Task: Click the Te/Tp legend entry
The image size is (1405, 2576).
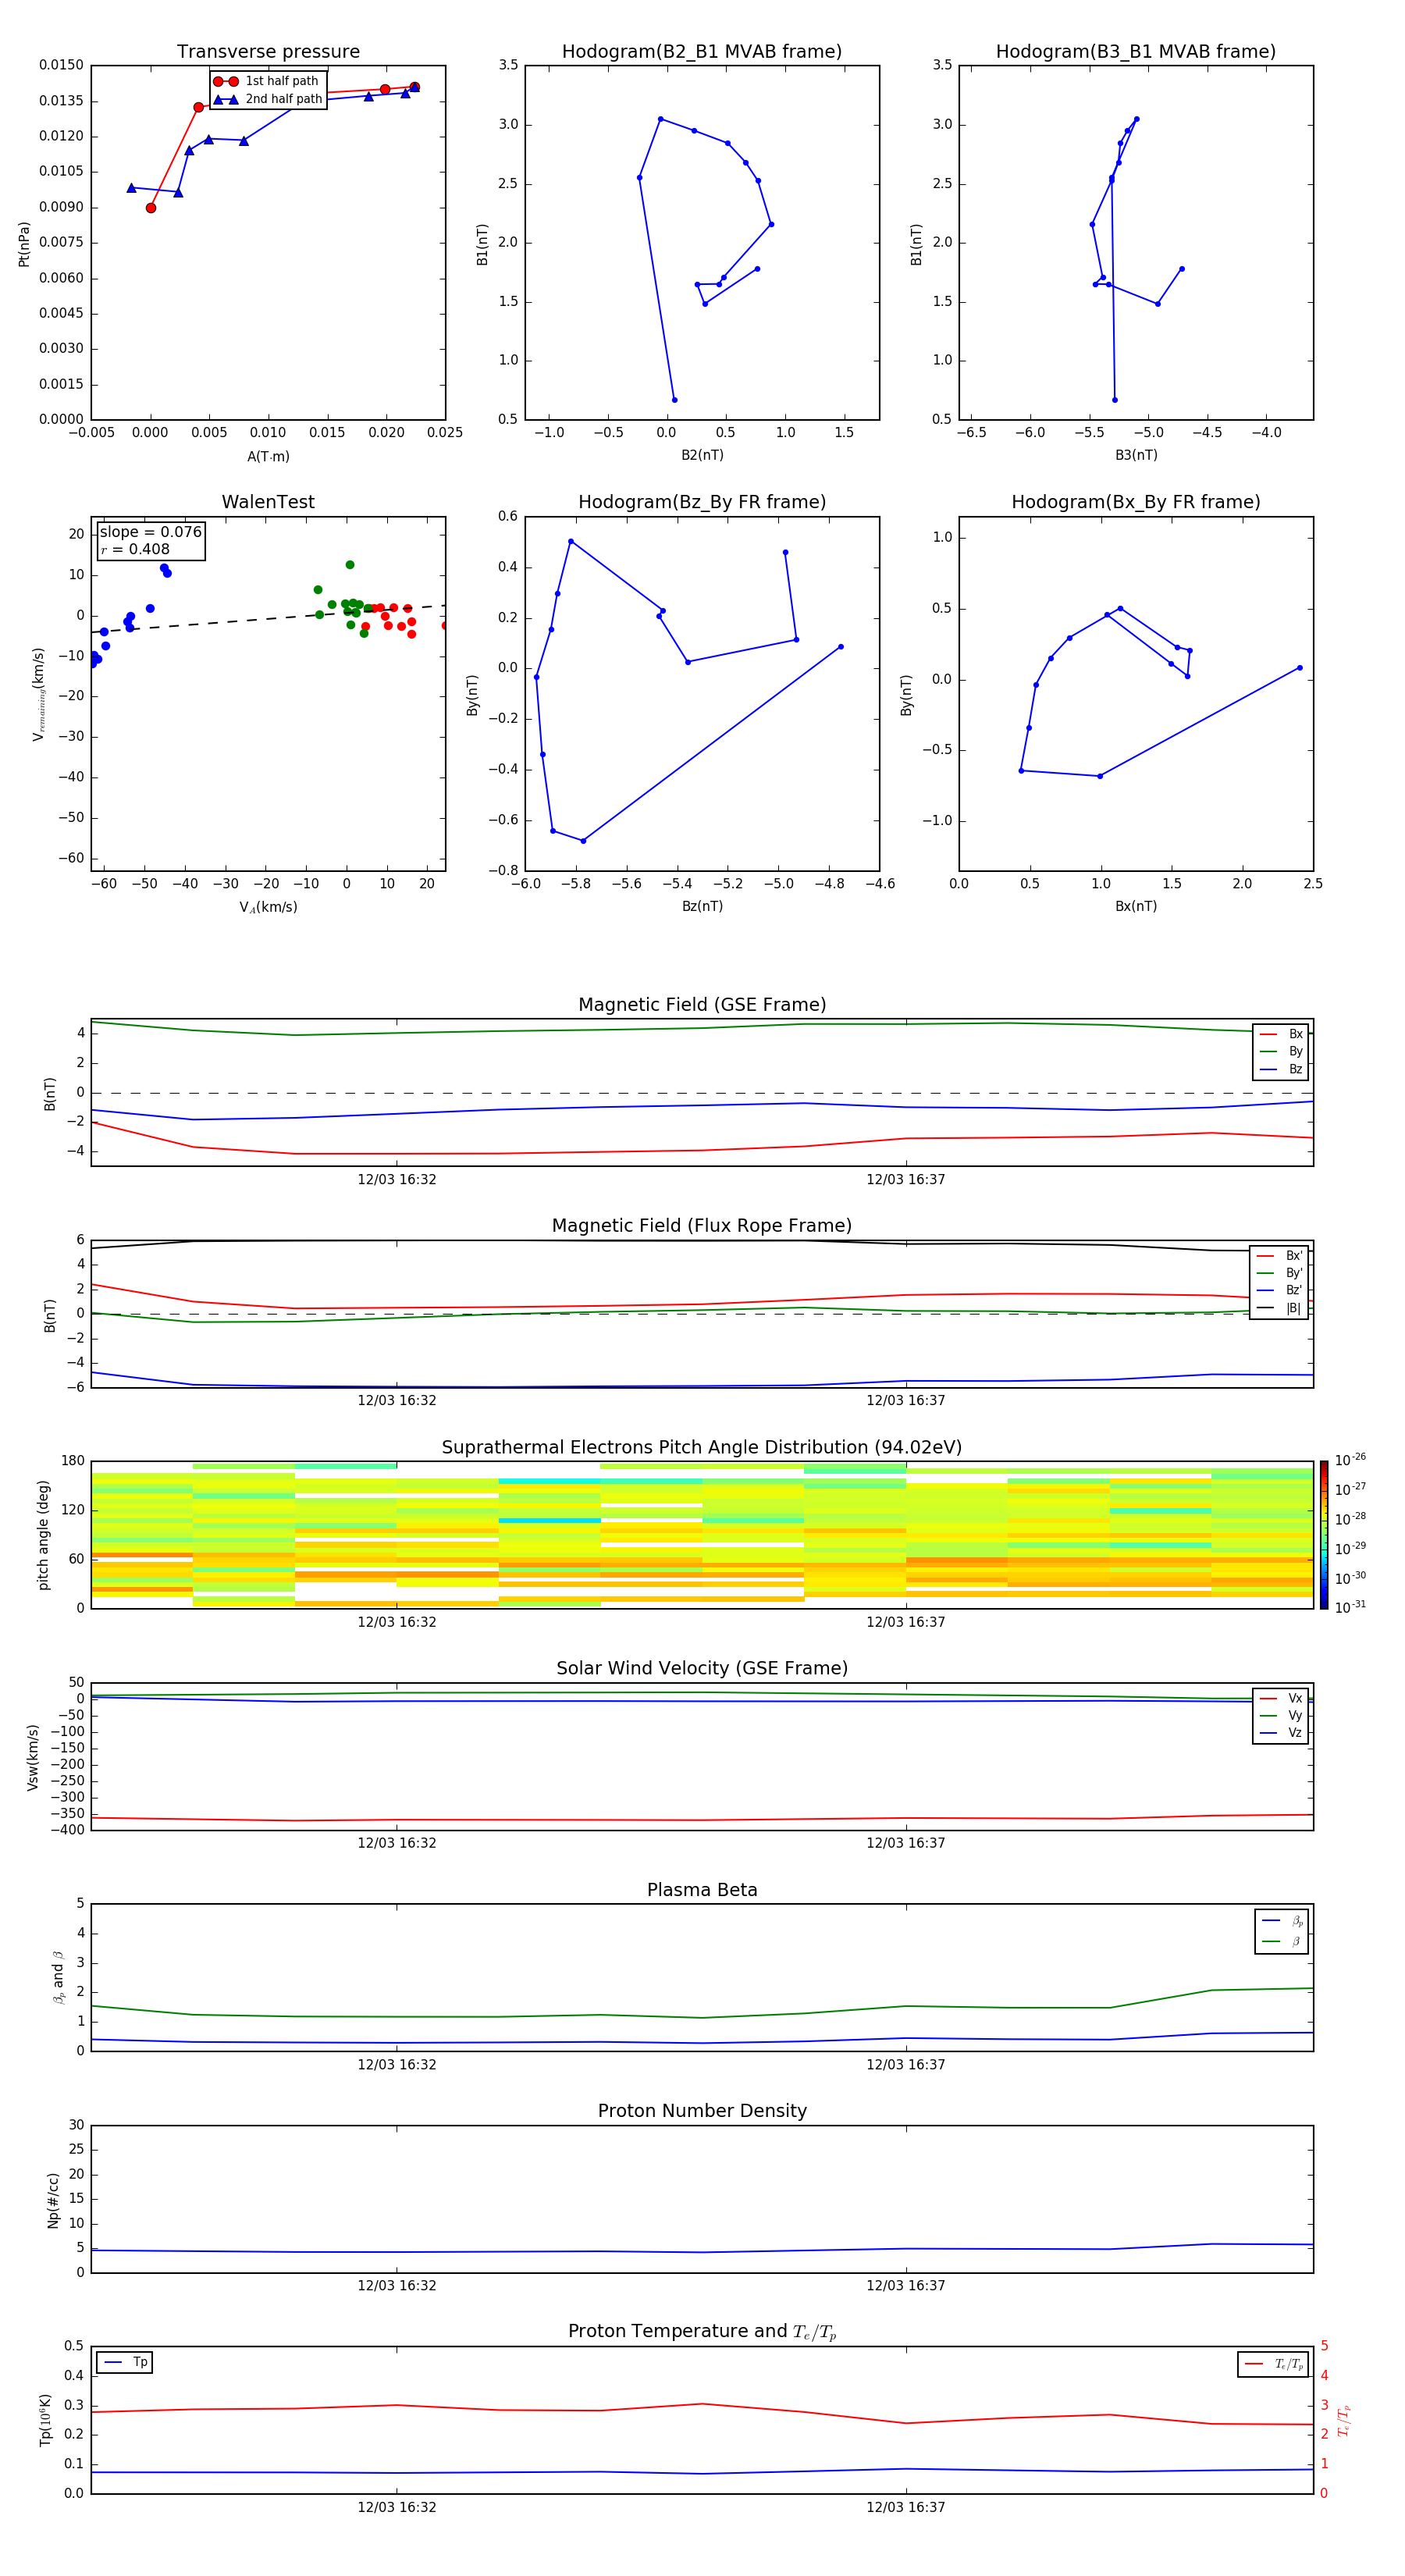Action: [x=1273, y=2364]
